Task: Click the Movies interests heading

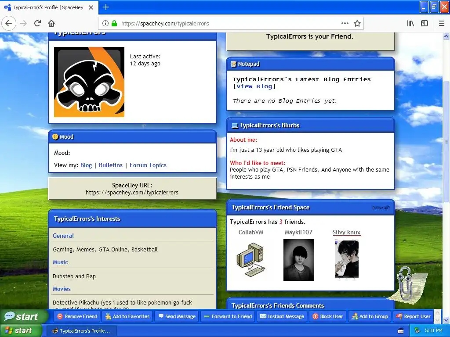Action: (62, 289)
